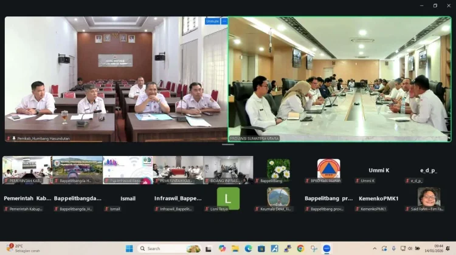Select the KemenkoPMK1 participant tile
This screenshot has height=255, width=456.
click(379, 199)
